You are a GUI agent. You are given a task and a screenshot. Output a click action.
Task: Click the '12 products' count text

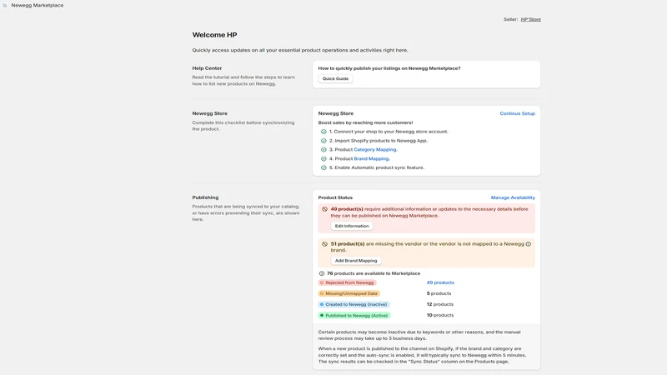click(440, 304)
